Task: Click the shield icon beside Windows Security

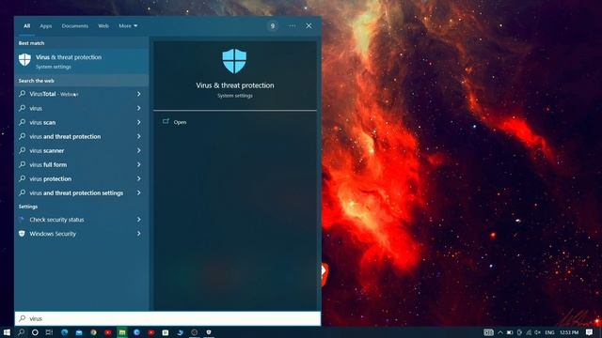Action: coord(22,234)
